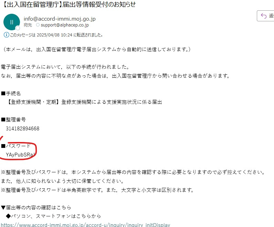
Task: Click the reply button at top right
Action: point(265,16)
